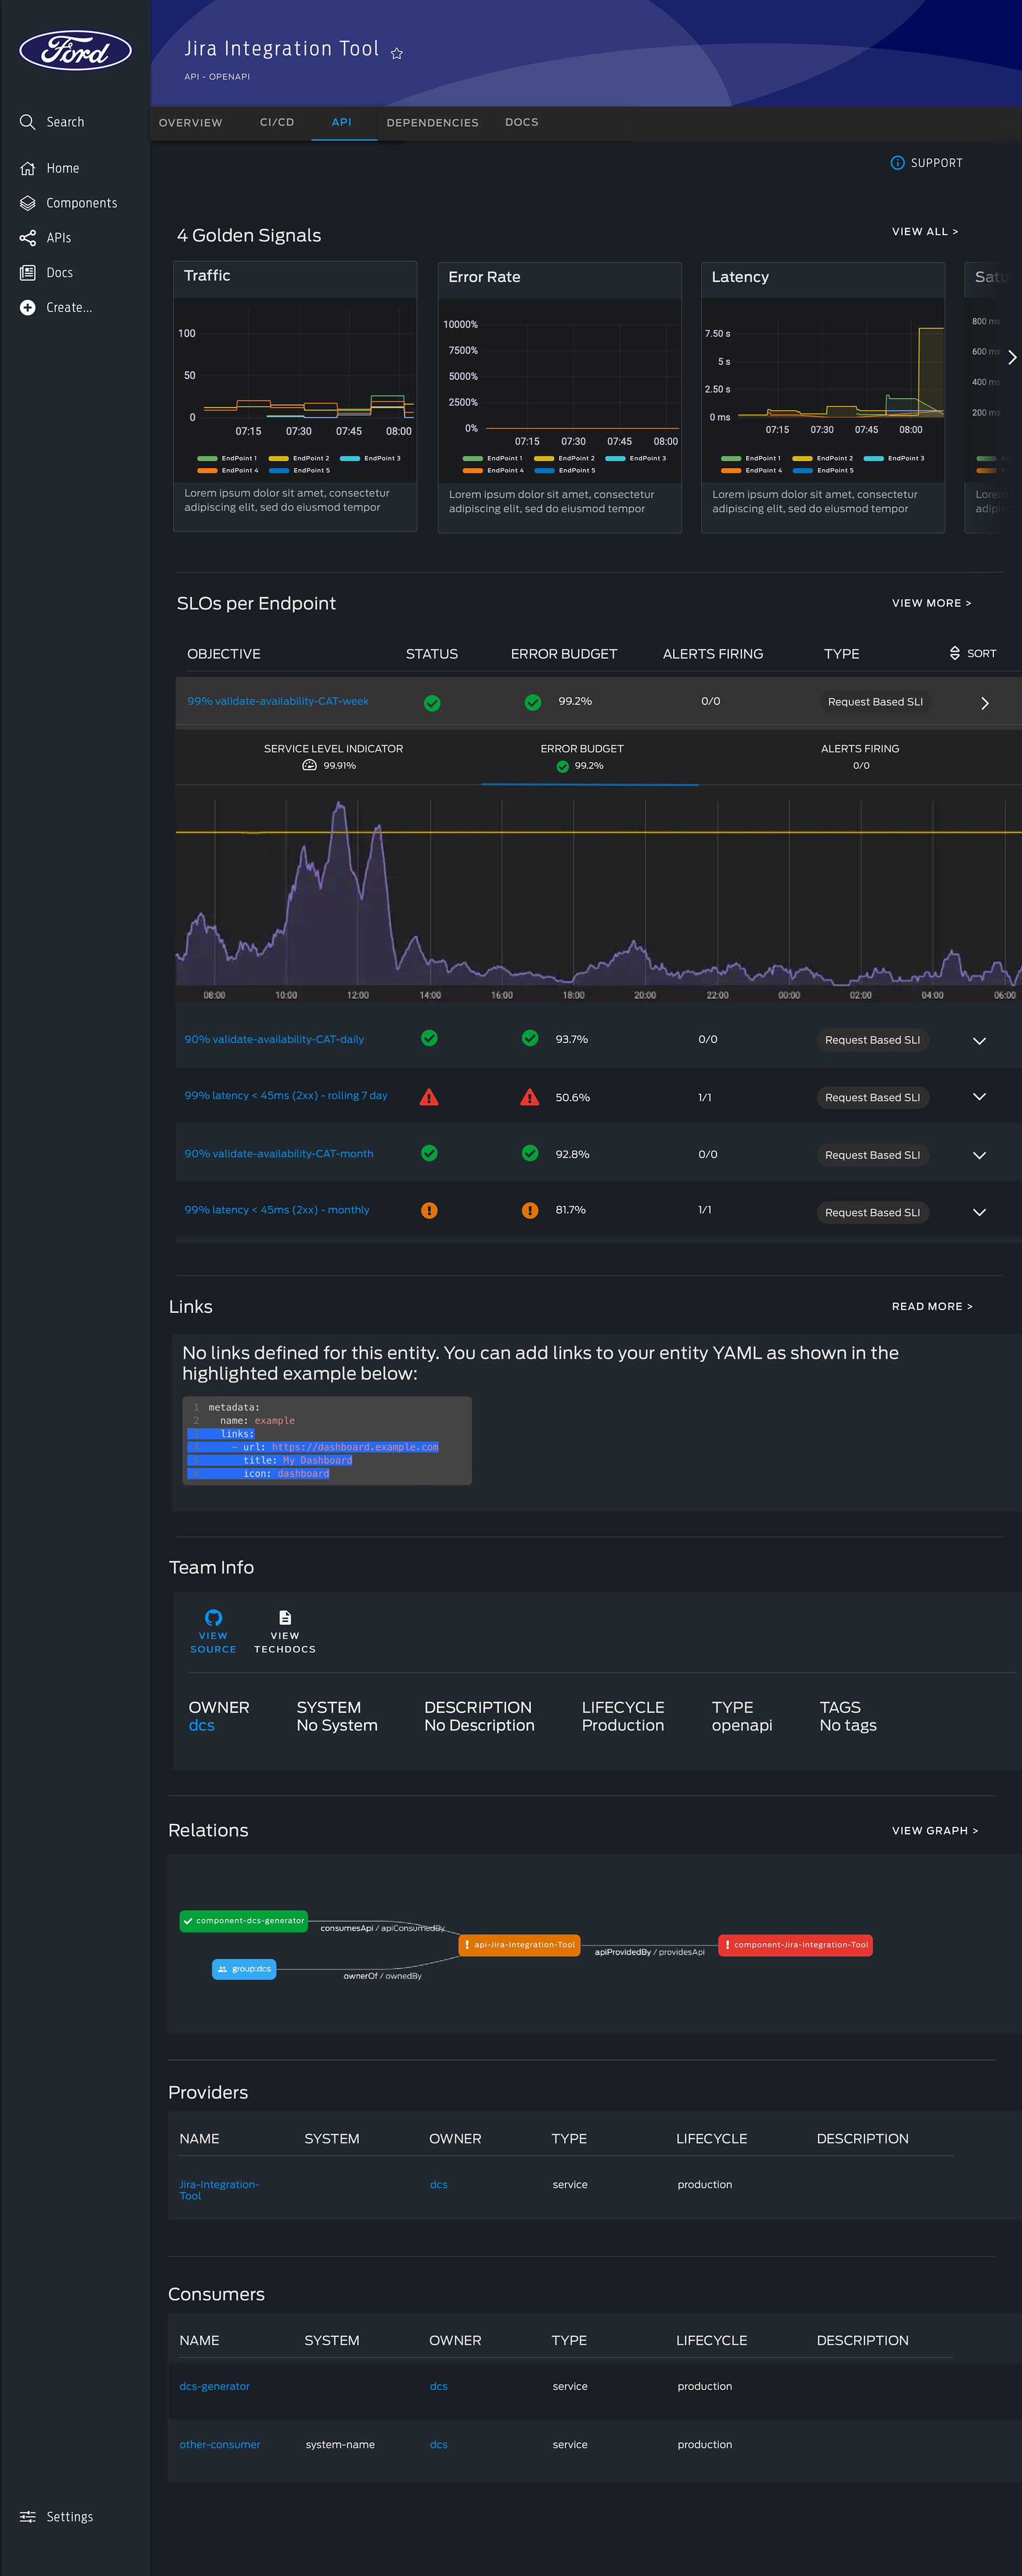Click the Components layers icon
The image size is (1022, 2576).
pyautogui.click(x=27, y=203)
